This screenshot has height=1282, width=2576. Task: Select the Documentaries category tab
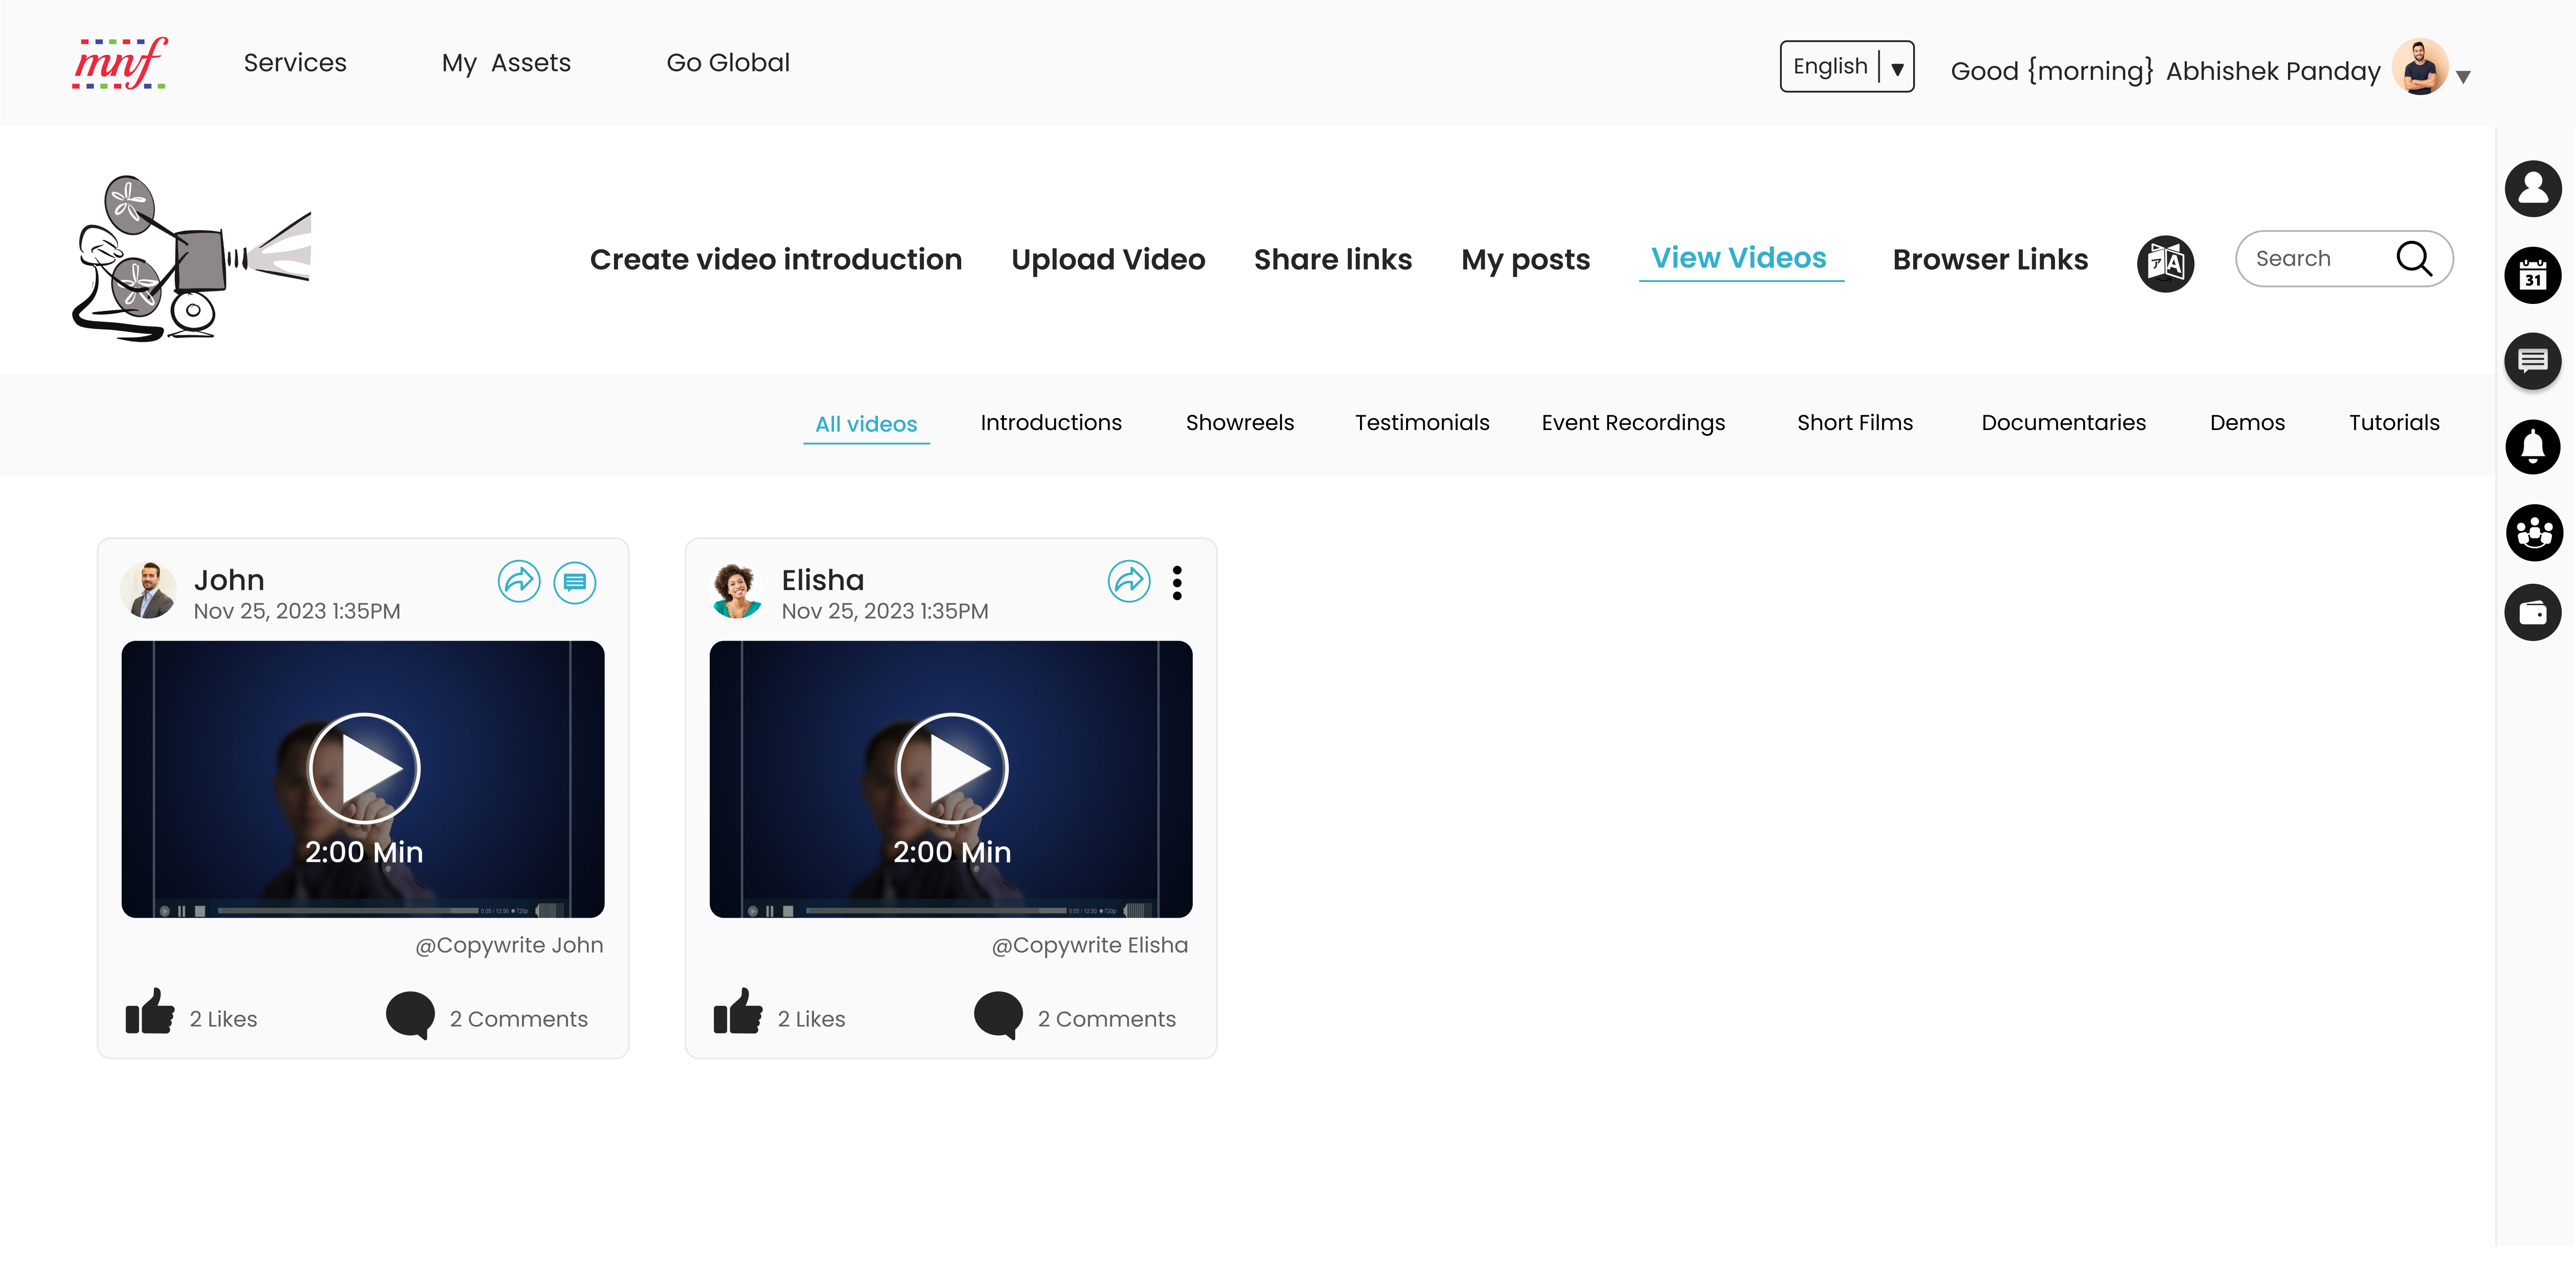point(2063,423)
